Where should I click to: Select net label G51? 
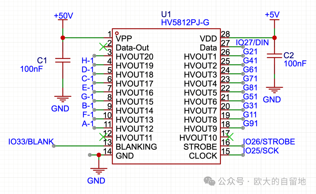250,97
